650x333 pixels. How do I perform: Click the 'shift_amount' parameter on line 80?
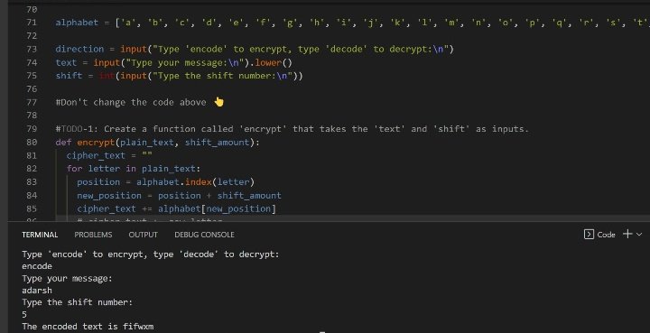point(218,142)
